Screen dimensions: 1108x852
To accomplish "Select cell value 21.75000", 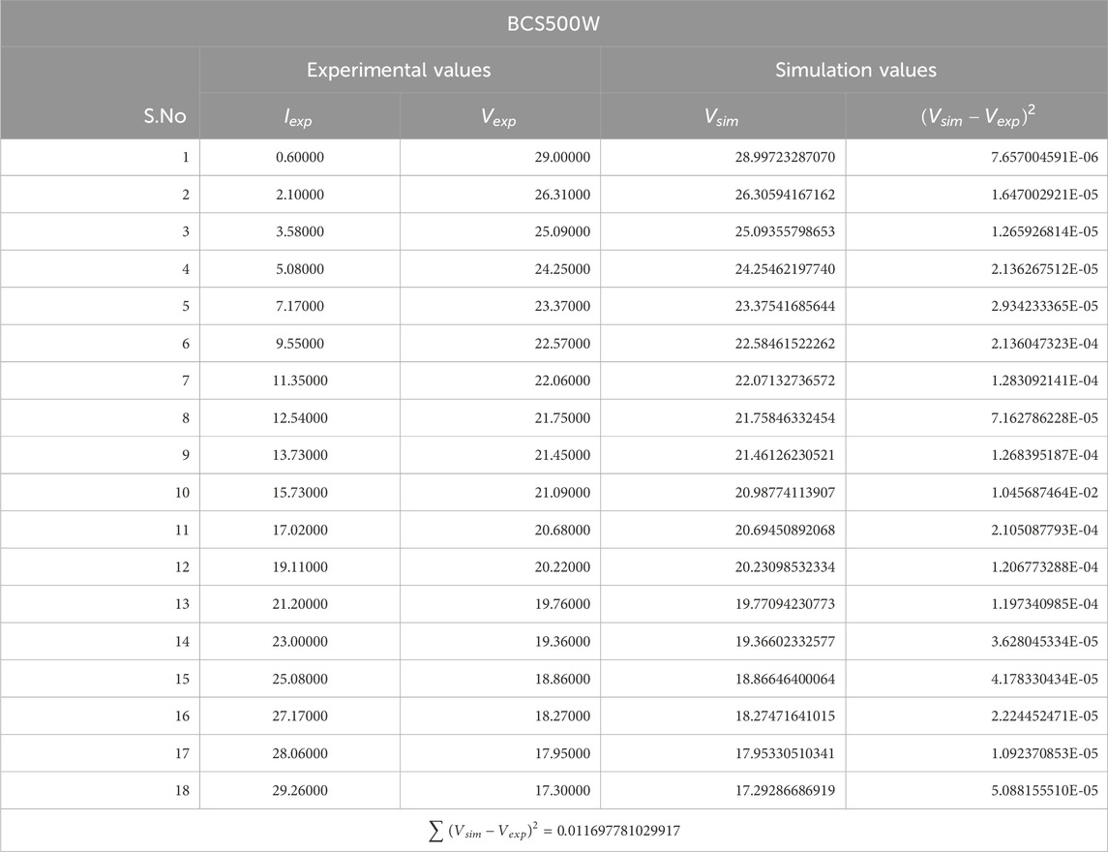I will pyautogui.click(x=562, y=418).
